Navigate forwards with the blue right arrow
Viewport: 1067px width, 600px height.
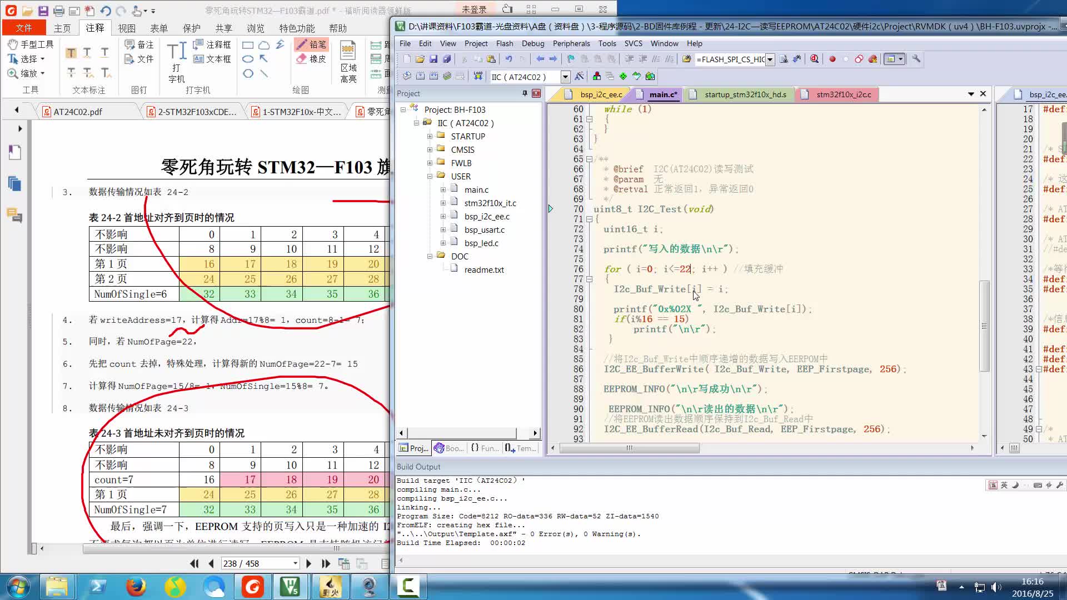pyautogui.click(x=553, y=59)
